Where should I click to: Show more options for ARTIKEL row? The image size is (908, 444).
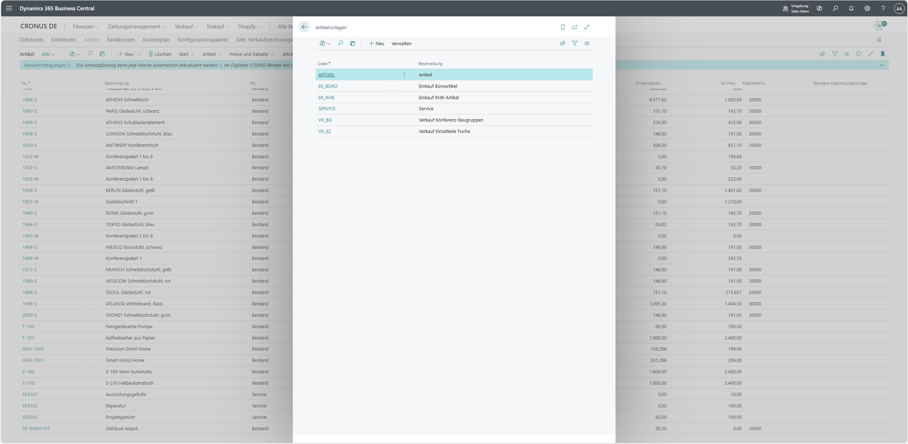point(404,75)
